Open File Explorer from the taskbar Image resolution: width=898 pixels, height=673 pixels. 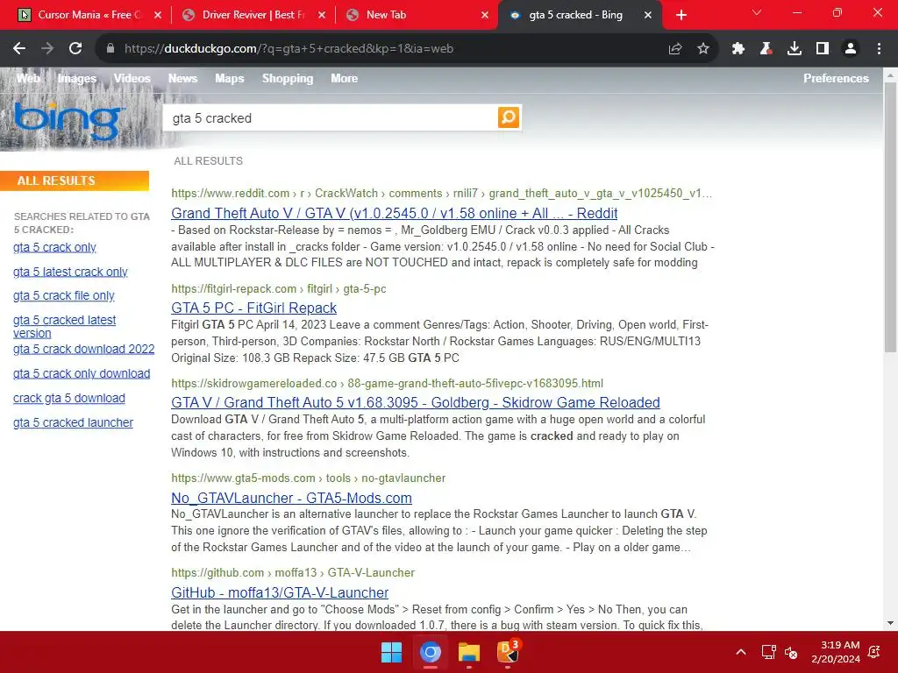468,652
